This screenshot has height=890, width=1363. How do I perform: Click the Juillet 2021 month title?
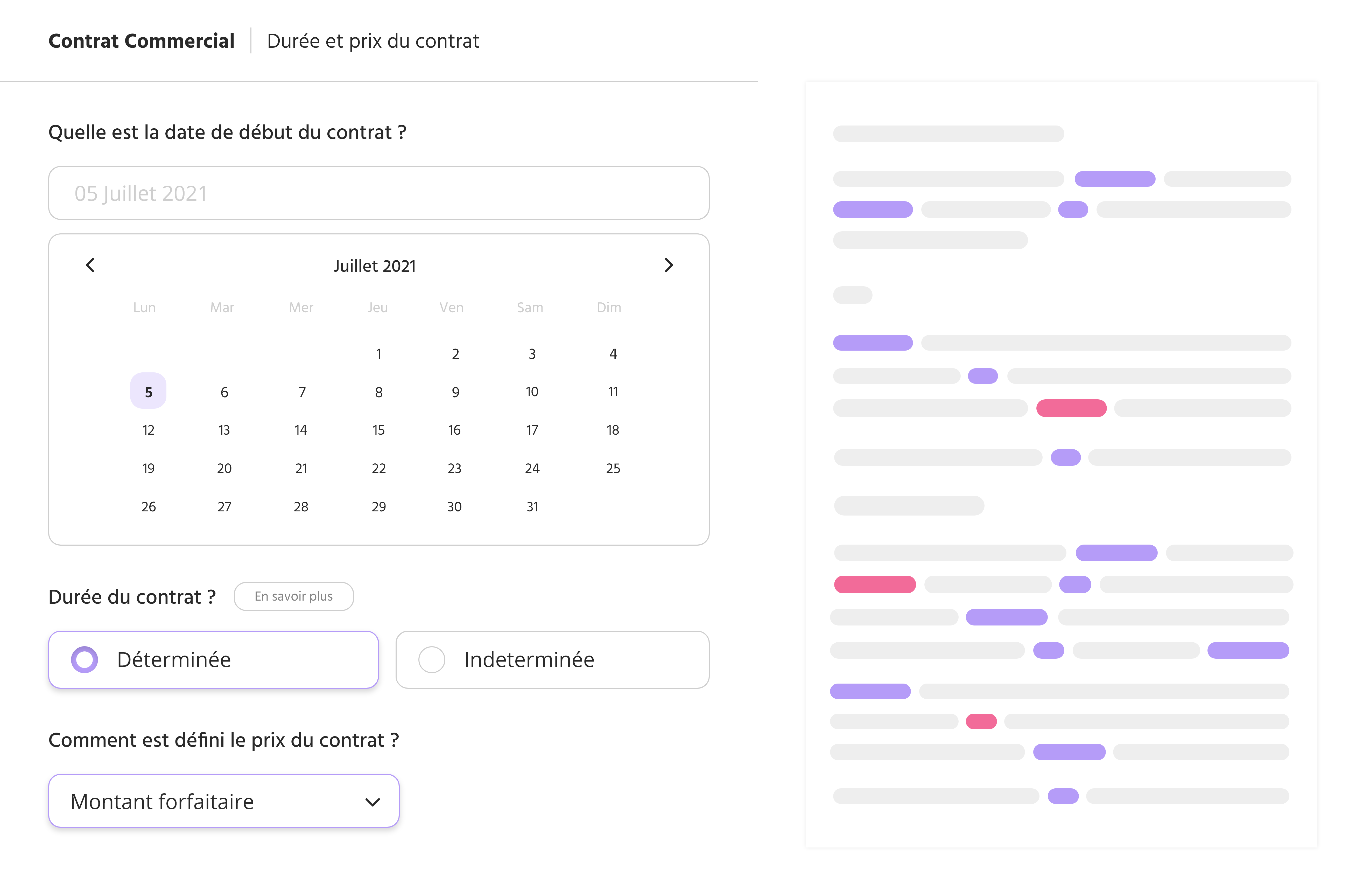click(375, 266)
